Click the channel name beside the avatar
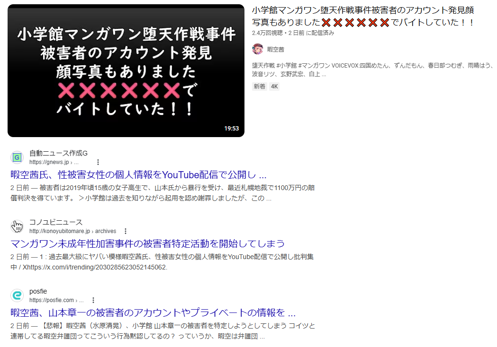Viewport: 497px width, 347px height. (276, 49)
